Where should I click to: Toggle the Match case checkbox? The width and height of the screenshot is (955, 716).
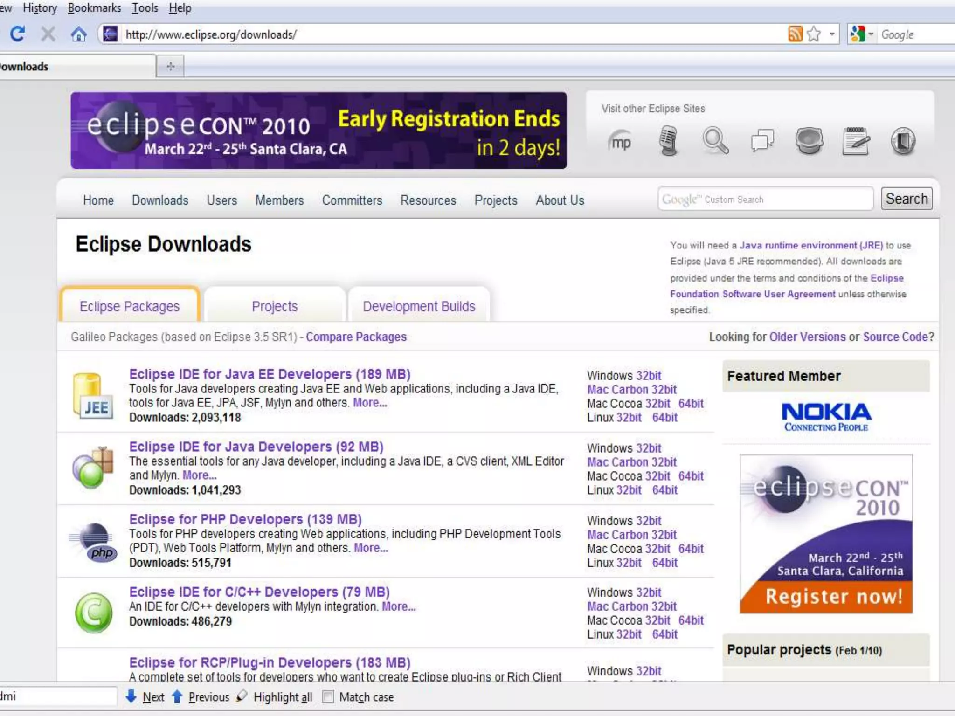click(x=328, y=697)
